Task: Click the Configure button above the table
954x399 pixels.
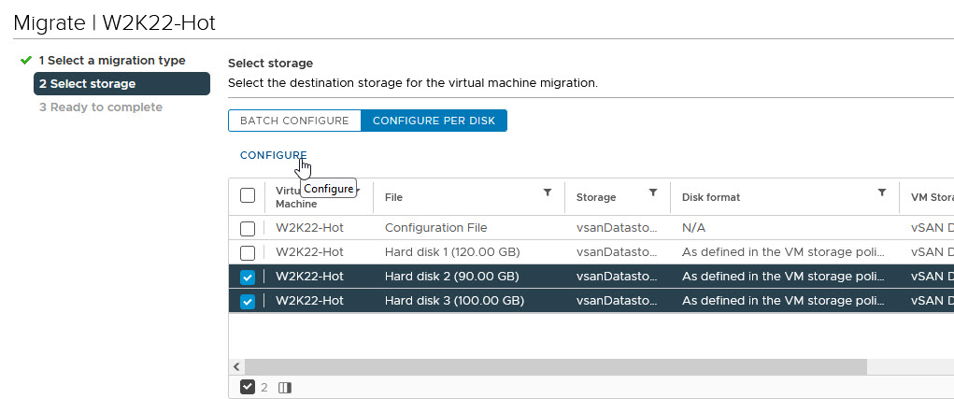Action: click(273, 155)
